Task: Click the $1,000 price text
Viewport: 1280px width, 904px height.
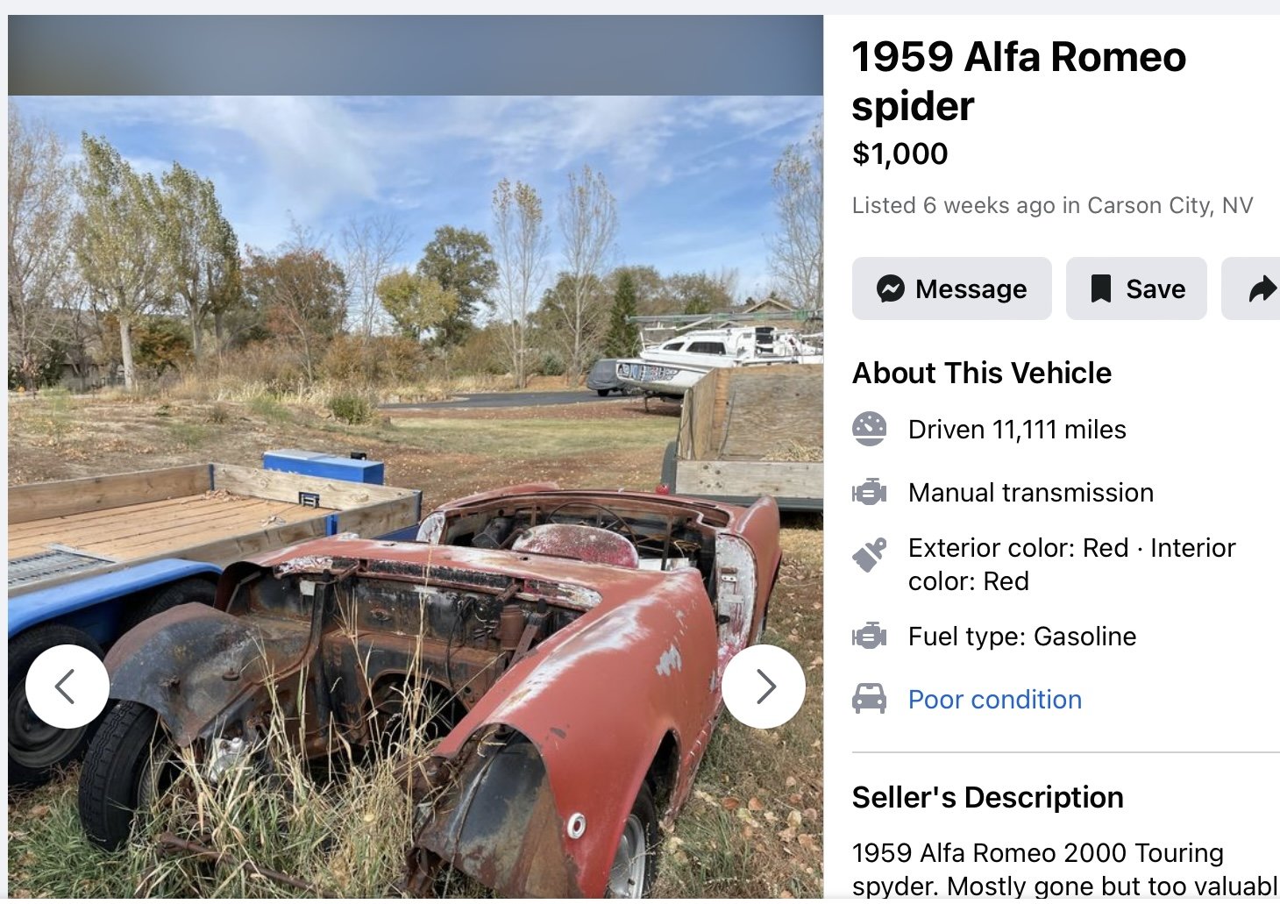Action: pos(900,153)
